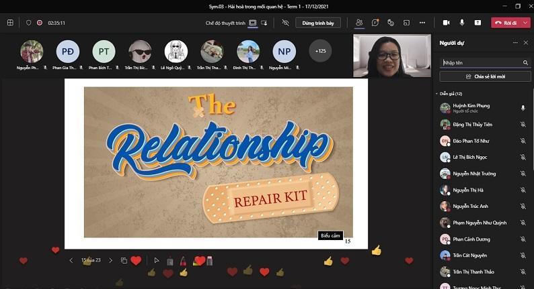Go to the next slide arrow
This screenshot has width=534, height=289.
coord(111,260)
